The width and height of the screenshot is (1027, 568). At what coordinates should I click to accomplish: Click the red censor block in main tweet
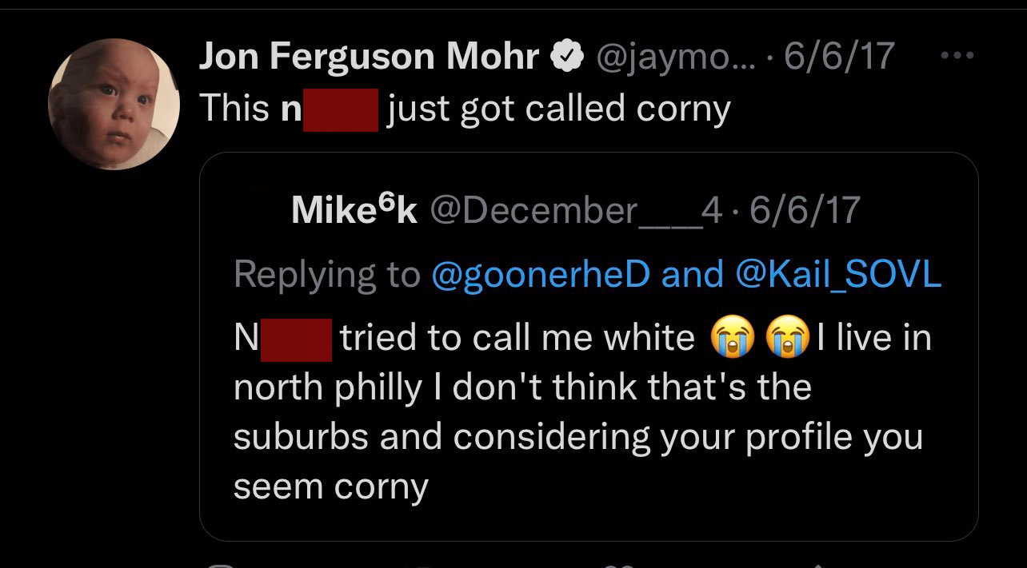340,109
